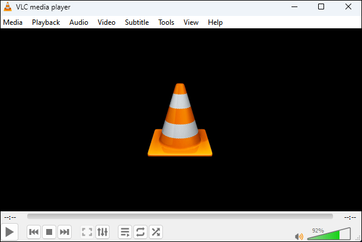Toggle fullscreen video mode
Screen dimensions: 362x242
pyautogui.click(x=87, y=232)
